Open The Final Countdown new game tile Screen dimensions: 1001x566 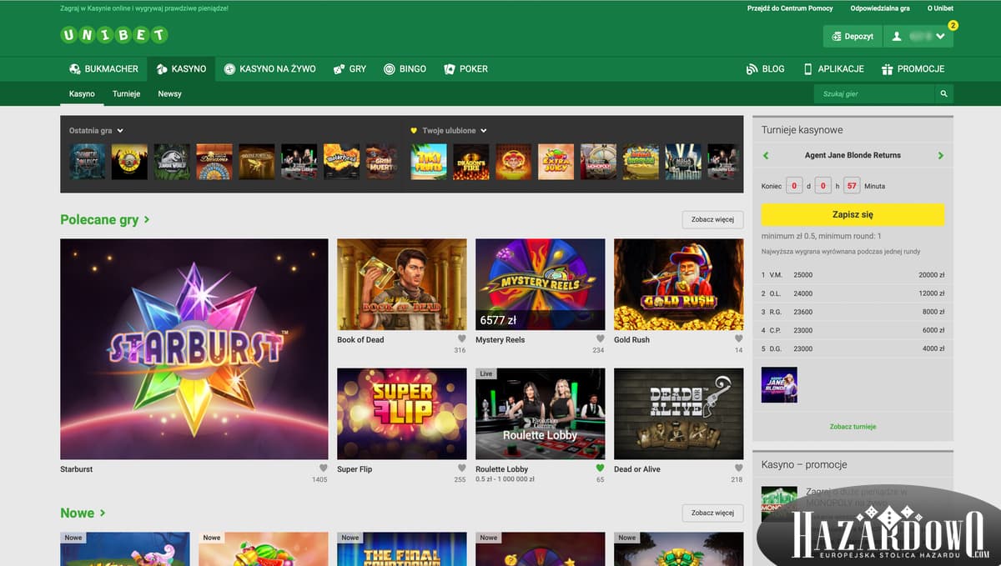[401, 549]
